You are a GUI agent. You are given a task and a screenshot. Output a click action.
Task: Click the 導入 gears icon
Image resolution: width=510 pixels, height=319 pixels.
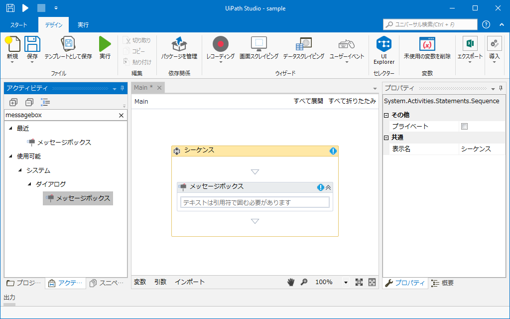point(495,43)
